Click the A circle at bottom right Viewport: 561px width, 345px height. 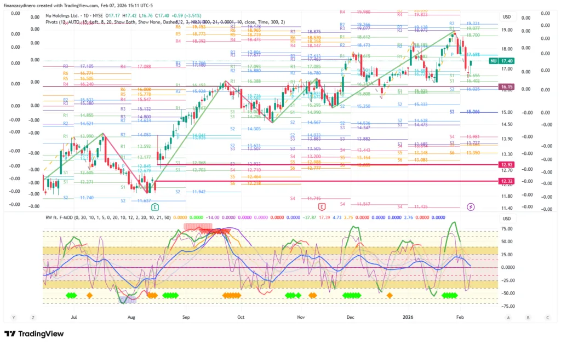(508, 317)
